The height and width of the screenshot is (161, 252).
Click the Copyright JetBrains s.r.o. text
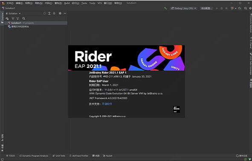point(107,116)
